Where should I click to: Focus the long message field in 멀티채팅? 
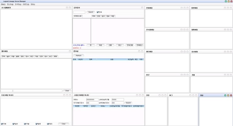(37, 91)
